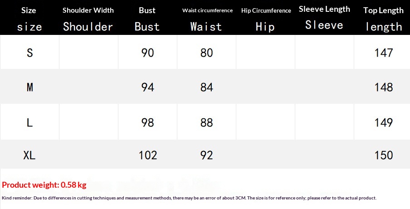Select the M size row label

30,87
